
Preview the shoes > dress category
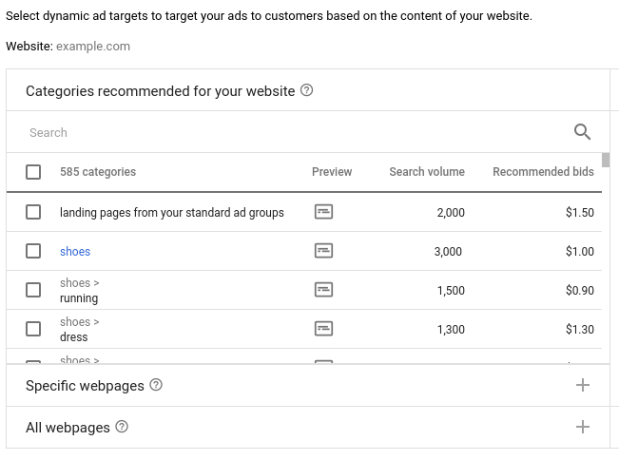coord(323,329)
